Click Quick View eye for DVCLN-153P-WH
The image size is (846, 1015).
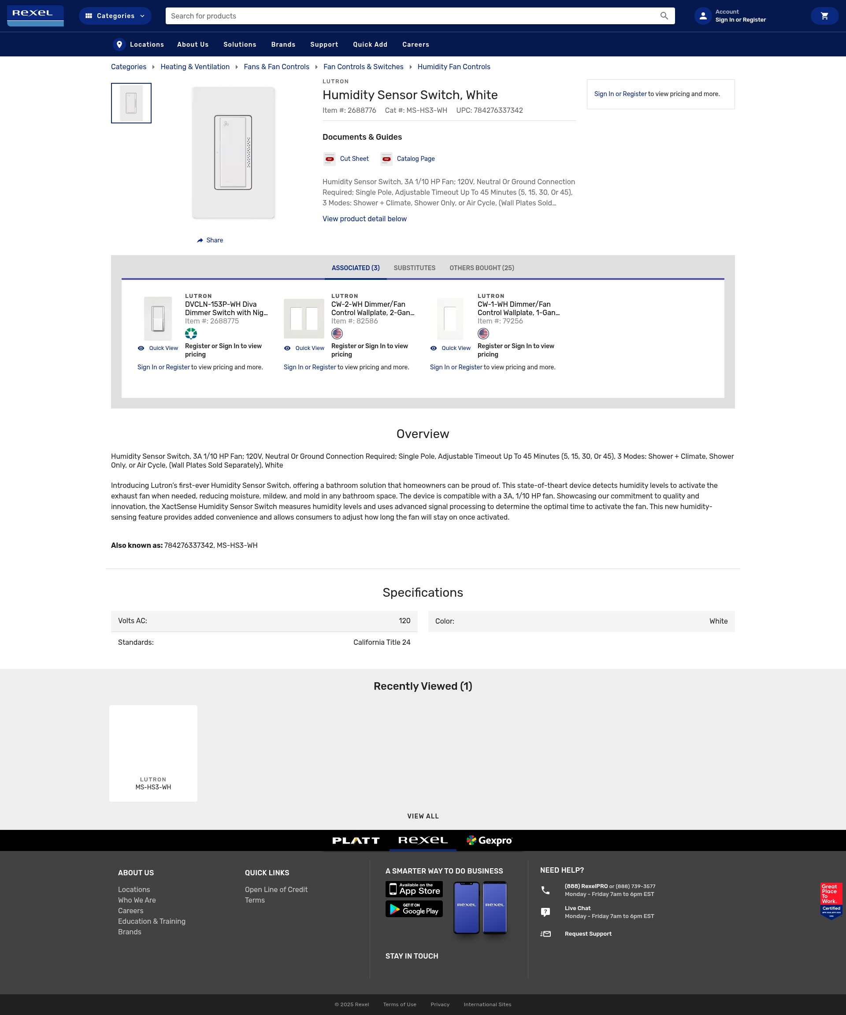141,348
